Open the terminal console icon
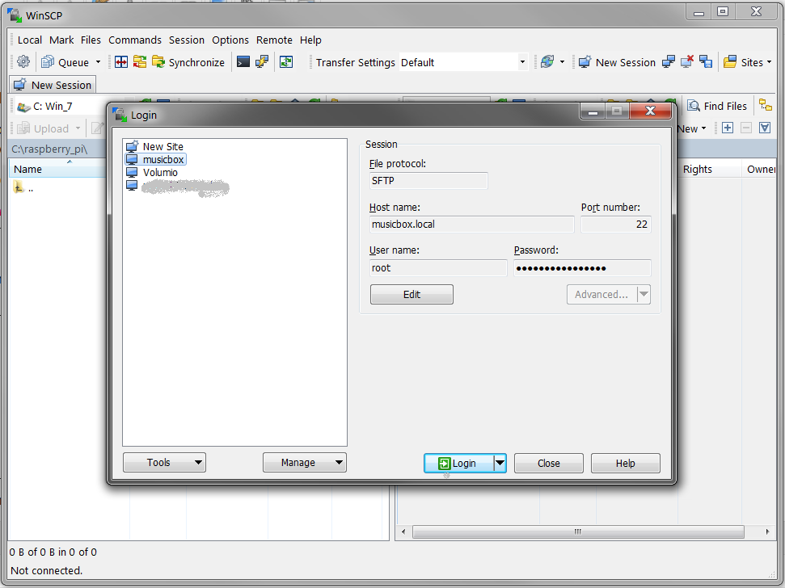785x588 pixels. tap(243, 62)
